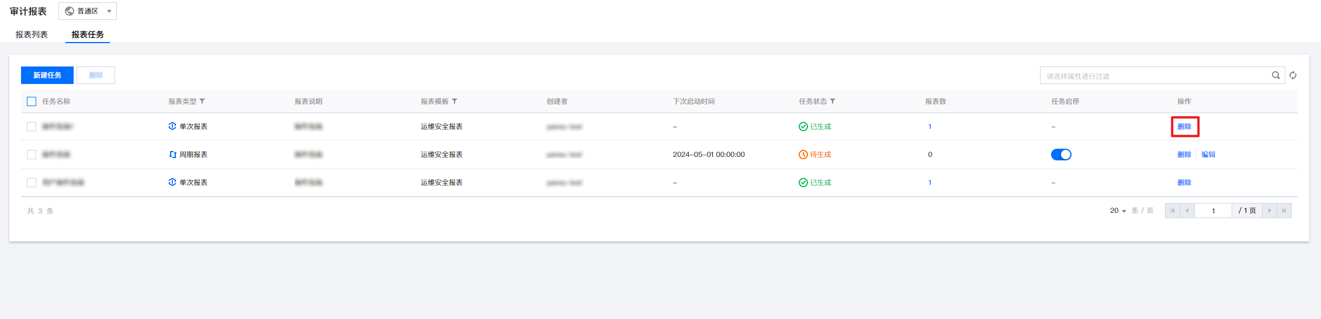The height and width of the screenshot is (319, 1321).
Task: Click the 删除 button next to 新建任务
Action: tap(96, 75)
